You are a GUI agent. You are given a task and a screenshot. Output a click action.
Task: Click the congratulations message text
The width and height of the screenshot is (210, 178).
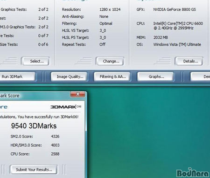(x=39, y=117)
